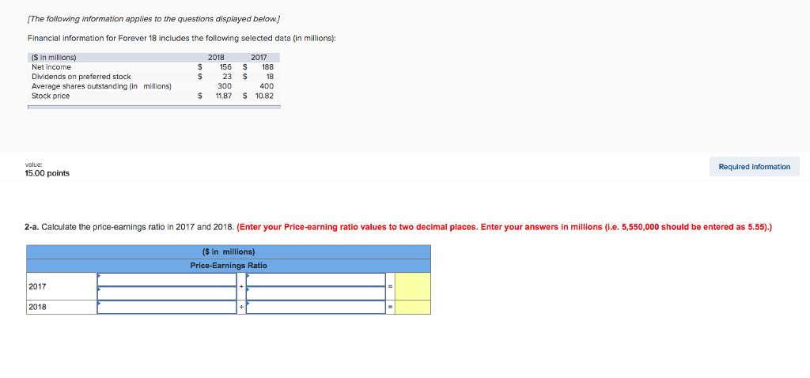This screenshot has height=378, width=810.
Task: Click the ($ in millions) answer table header
Action: pyautogui.click(x=229, y=252)
